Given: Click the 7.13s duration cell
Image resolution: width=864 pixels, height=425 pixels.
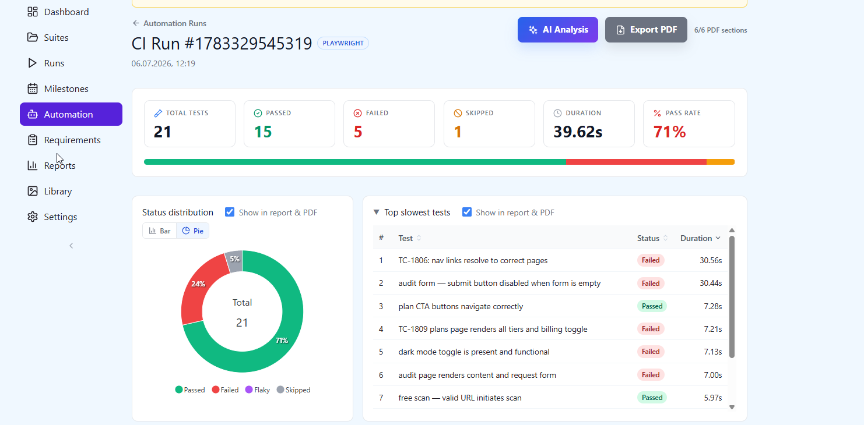Looking at the screenshot, I should tap(712, 352).
